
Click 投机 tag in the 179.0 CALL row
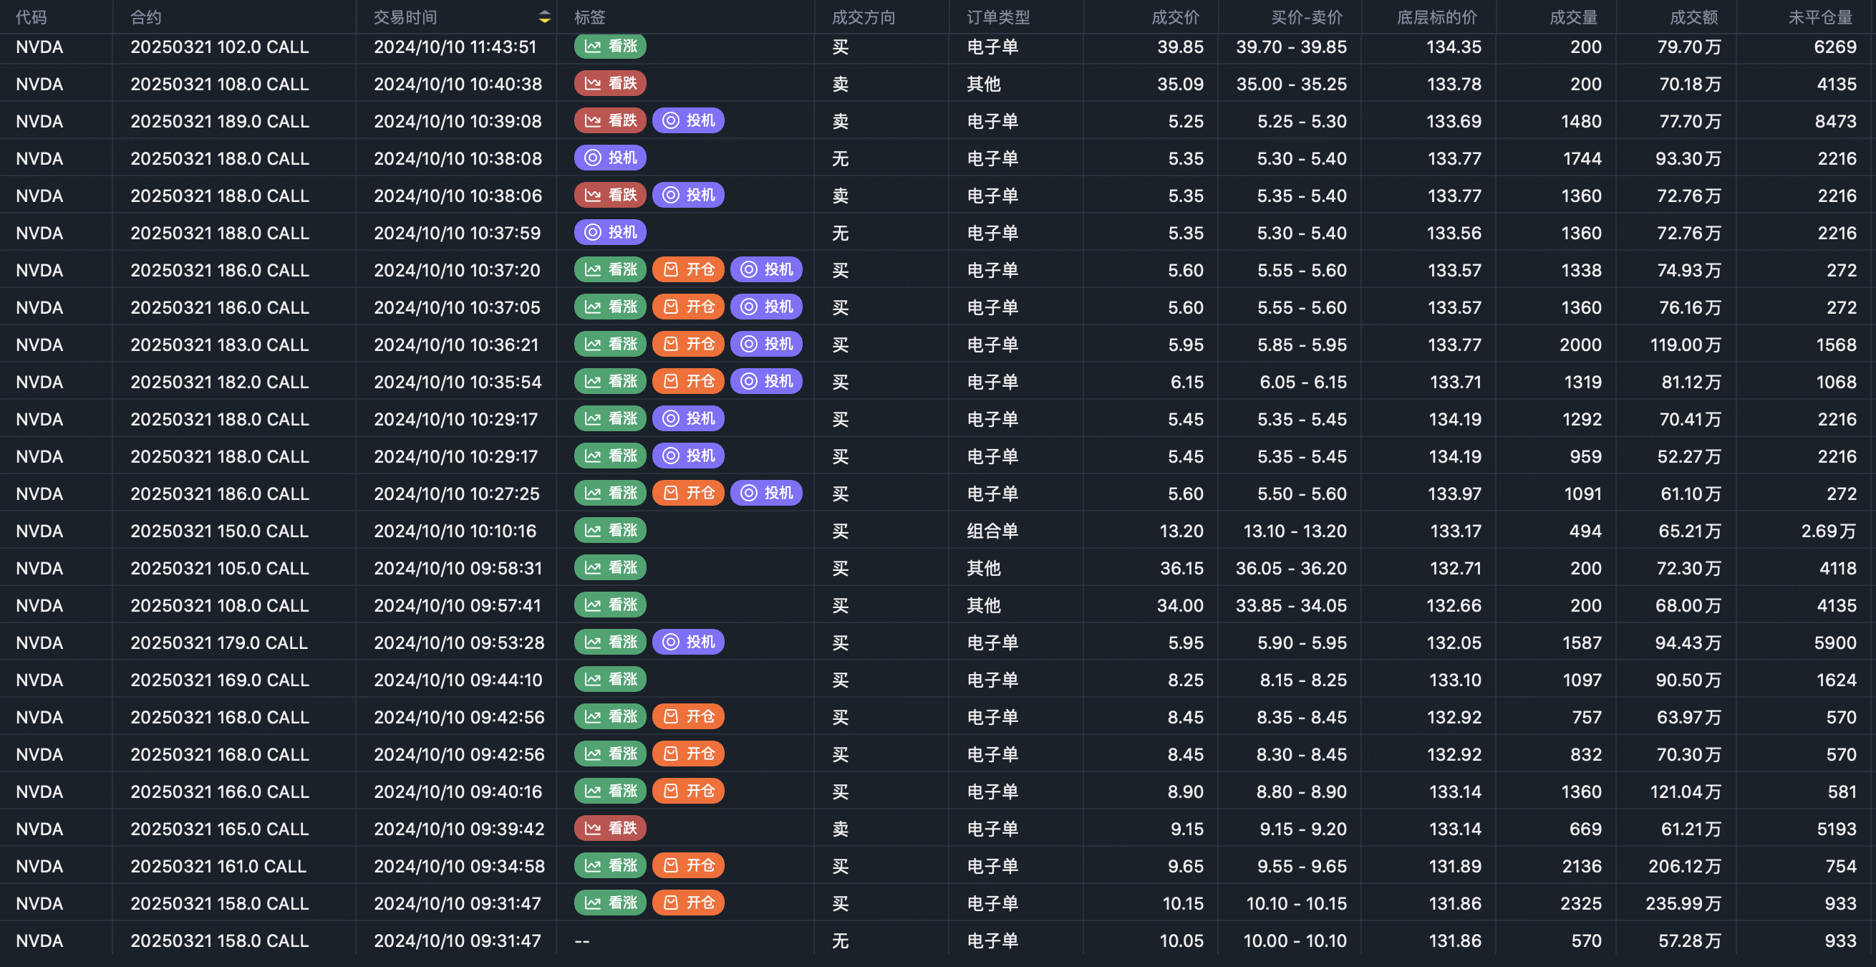pos(688,642)
